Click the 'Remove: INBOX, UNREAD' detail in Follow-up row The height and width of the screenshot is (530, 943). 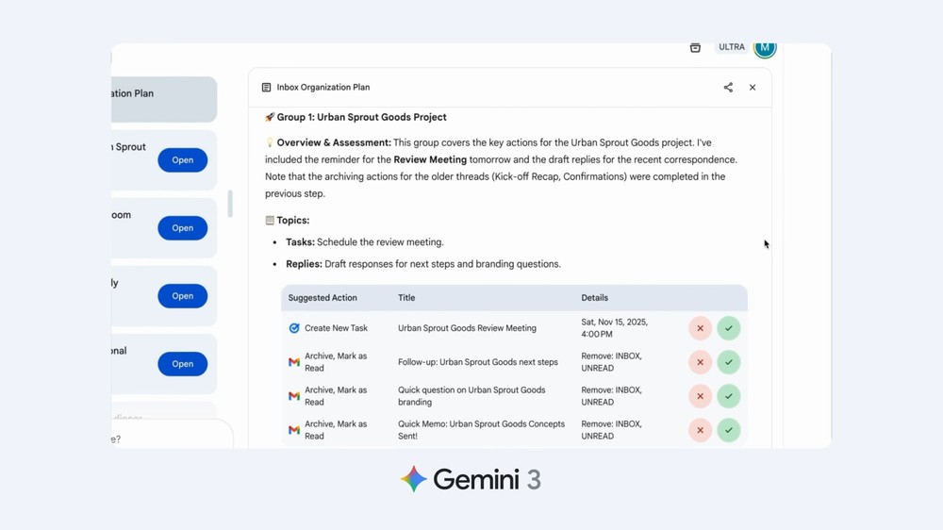click(611, 362)
